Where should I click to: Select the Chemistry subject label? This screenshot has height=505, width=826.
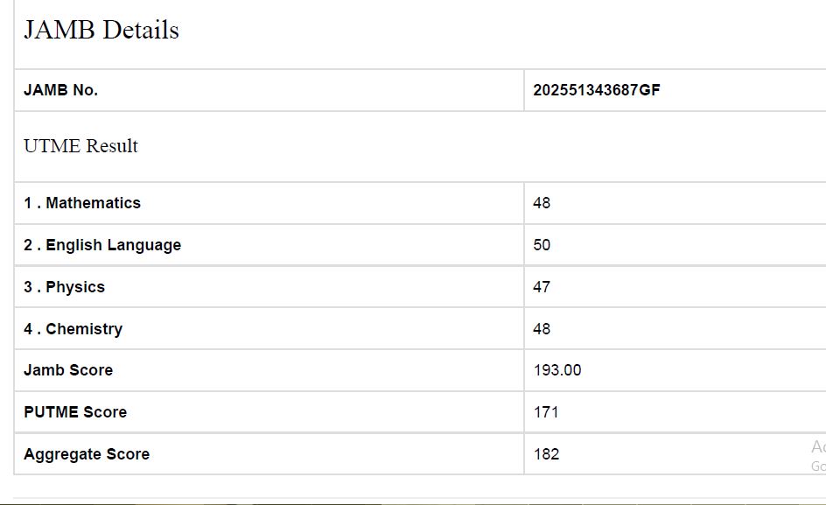coord(84,329)
